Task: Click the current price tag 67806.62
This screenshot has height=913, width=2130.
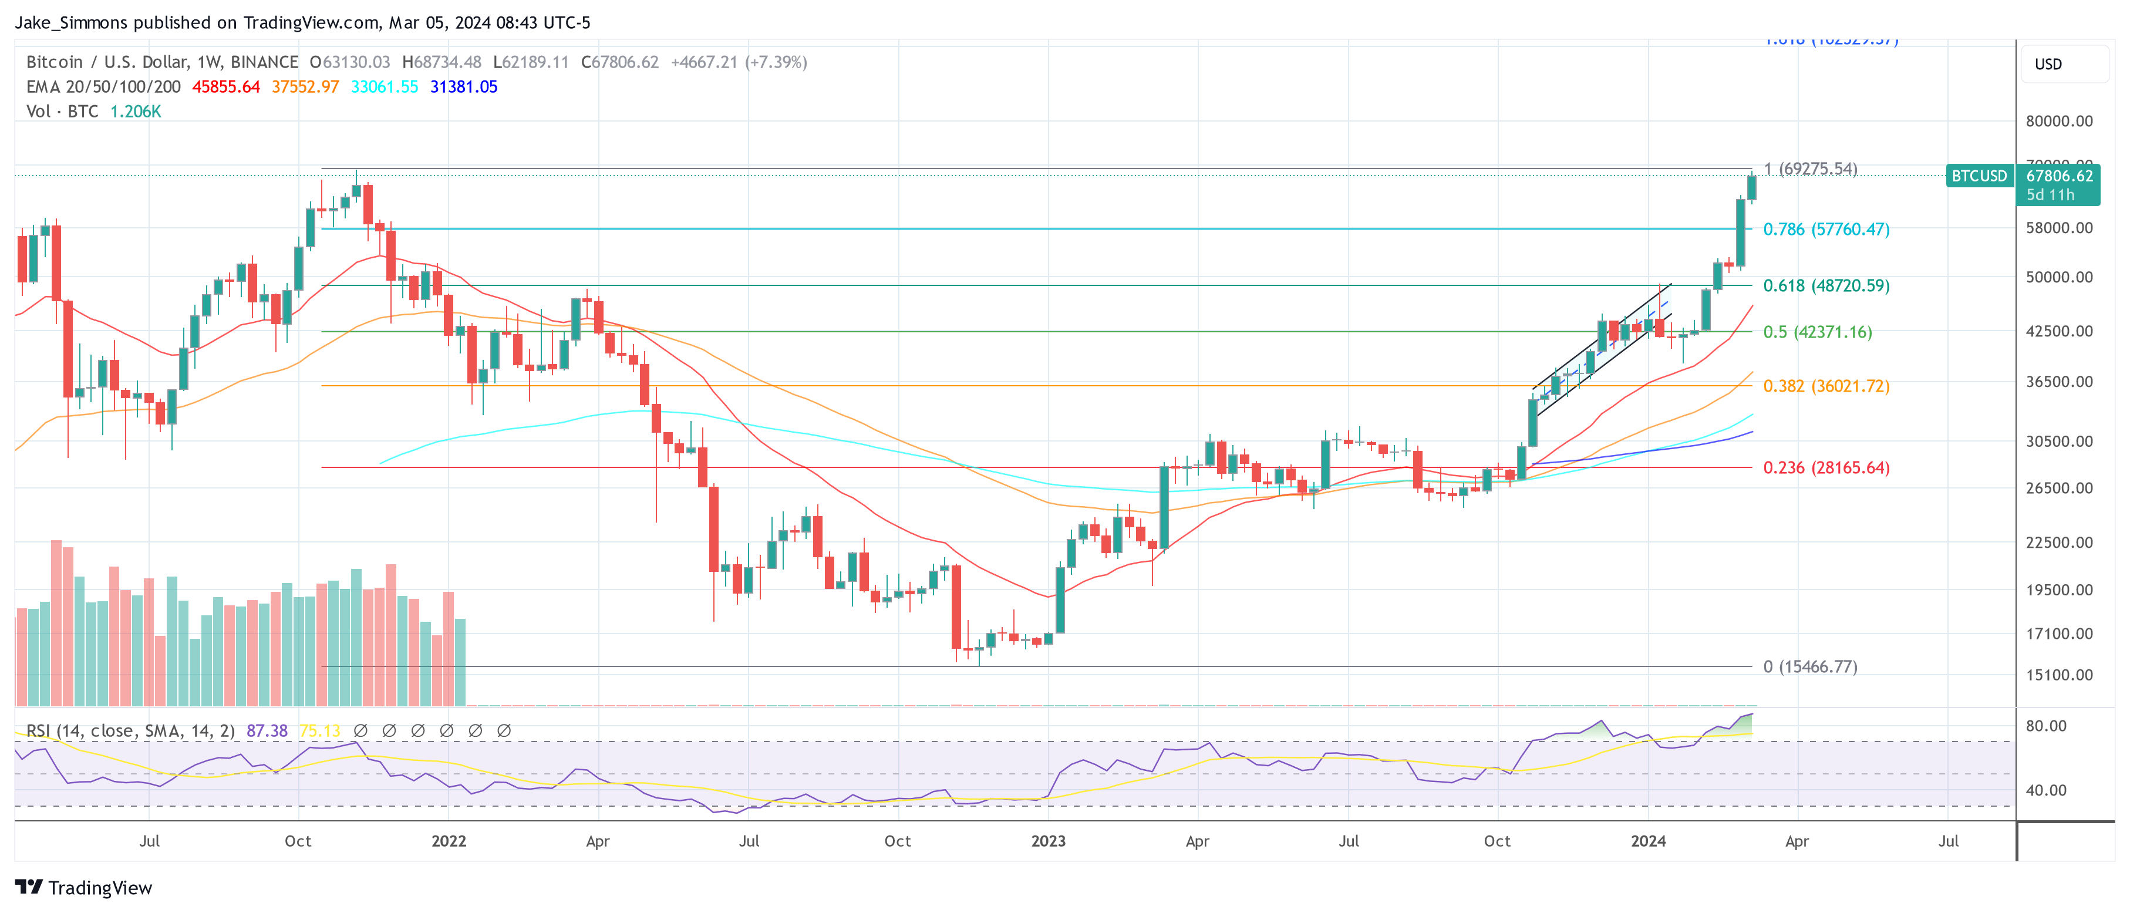Action: (x=2059, y=176)
